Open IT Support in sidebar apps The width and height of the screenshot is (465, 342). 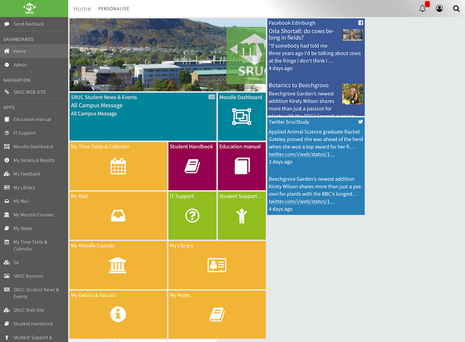(34, 133)
